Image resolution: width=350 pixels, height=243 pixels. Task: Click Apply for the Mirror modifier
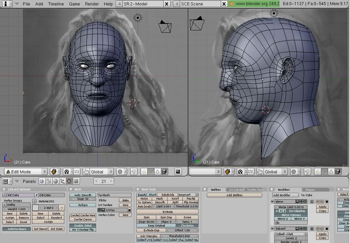322,207
